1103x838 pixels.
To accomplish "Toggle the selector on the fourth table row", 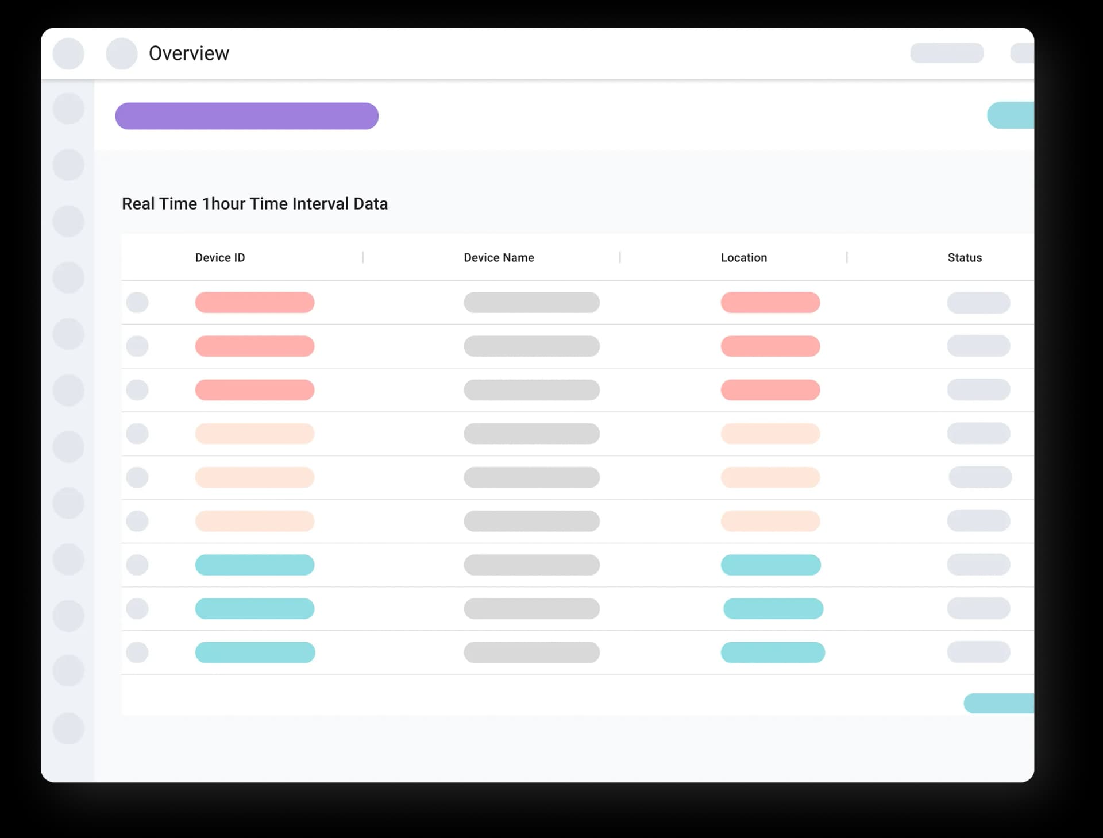I will (138, 434).
